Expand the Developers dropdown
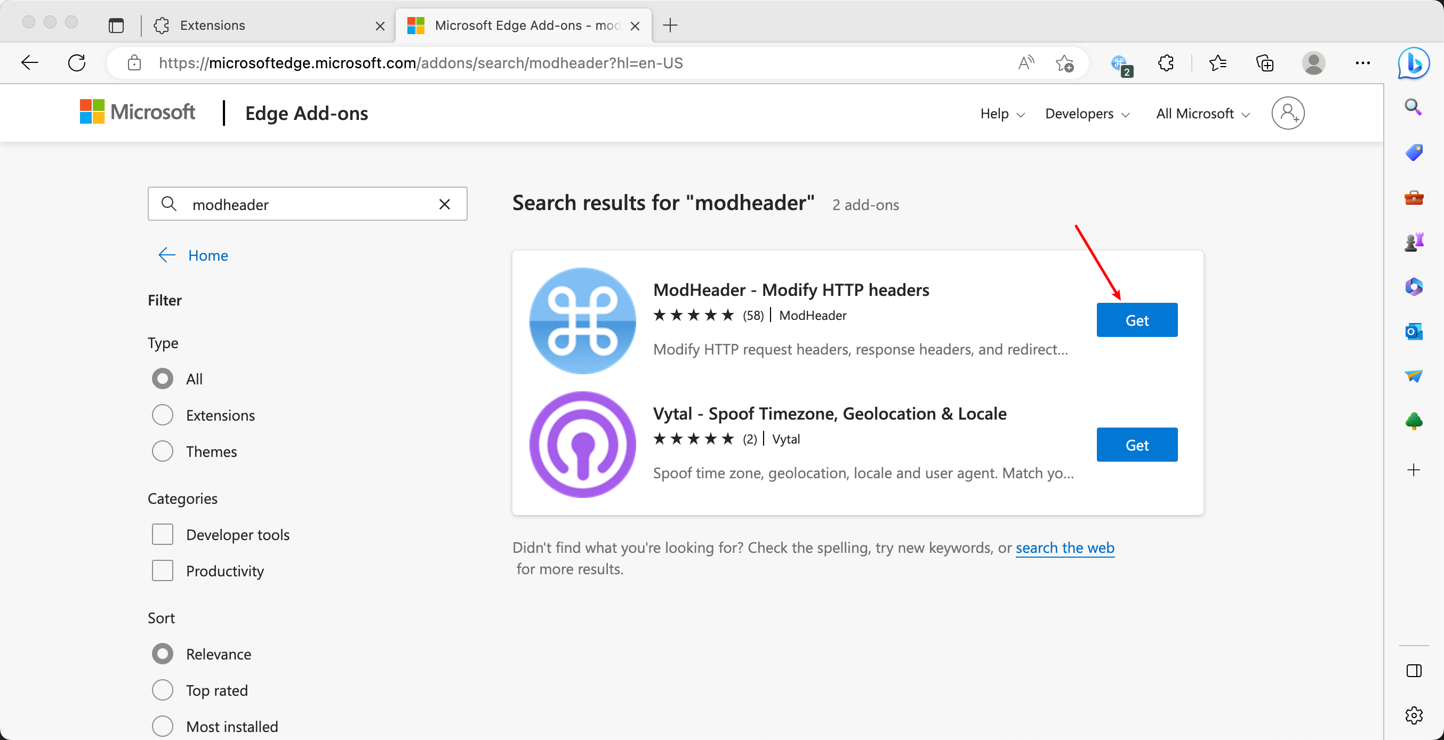The image size is (1444, 740). point(1087,114)
